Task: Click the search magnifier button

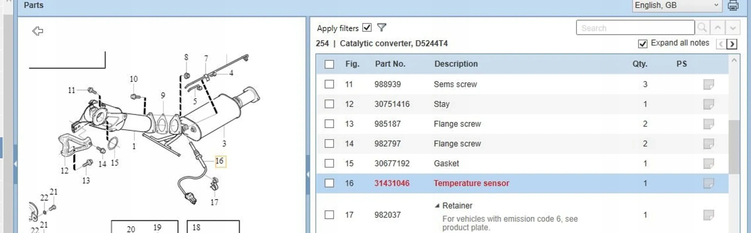Action: [702, 28]
